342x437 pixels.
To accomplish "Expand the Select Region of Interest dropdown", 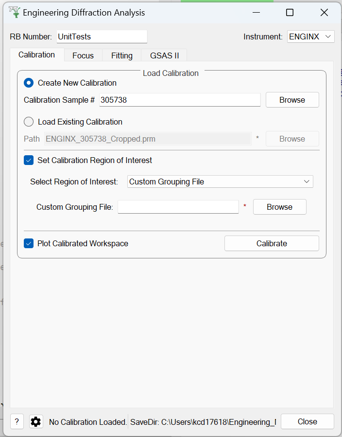I will tap(220, 182).
